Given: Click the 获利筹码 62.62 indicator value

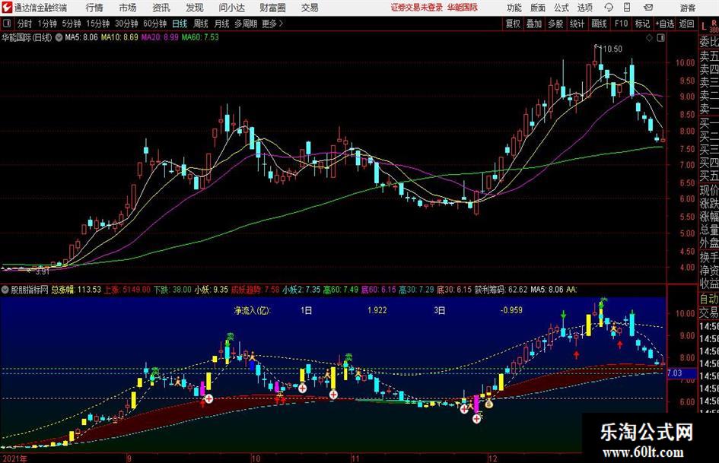Looking at the screenshot, I should pyautogui.click(x=501, y=289).
